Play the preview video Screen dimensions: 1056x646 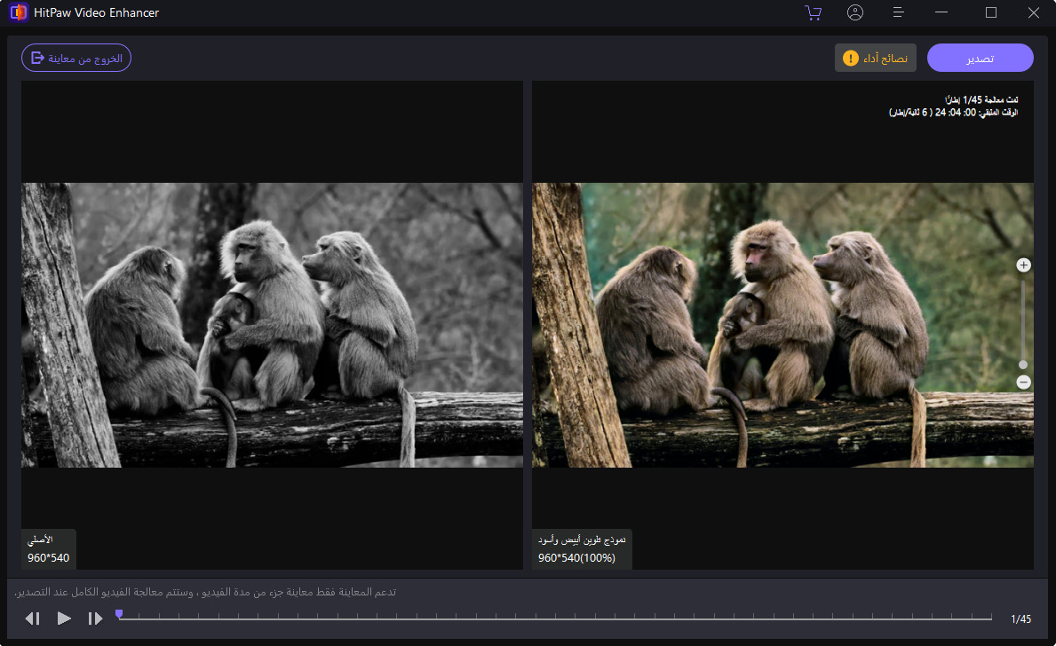tap(64, 618)
